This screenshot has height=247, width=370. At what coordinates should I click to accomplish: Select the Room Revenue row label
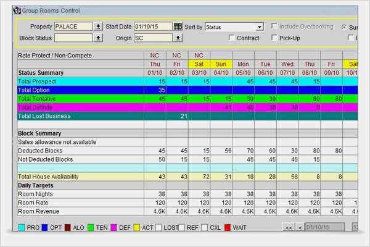click(38, 211)
